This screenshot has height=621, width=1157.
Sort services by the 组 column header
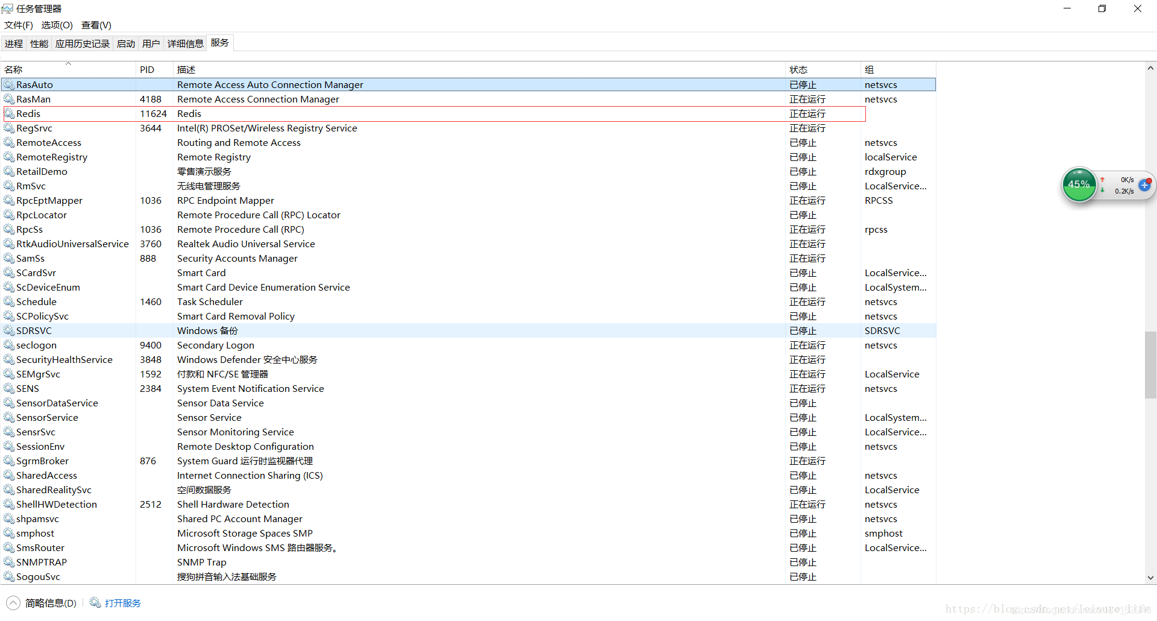(x=898, y=69)
